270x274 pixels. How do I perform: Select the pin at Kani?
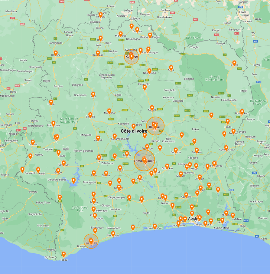point(93,95)
